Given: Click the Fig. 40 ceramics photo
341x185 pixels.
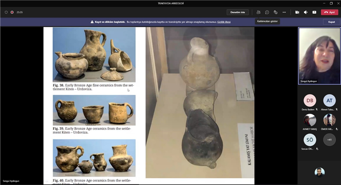Looking at the screenshot, I should coord(94,158).
